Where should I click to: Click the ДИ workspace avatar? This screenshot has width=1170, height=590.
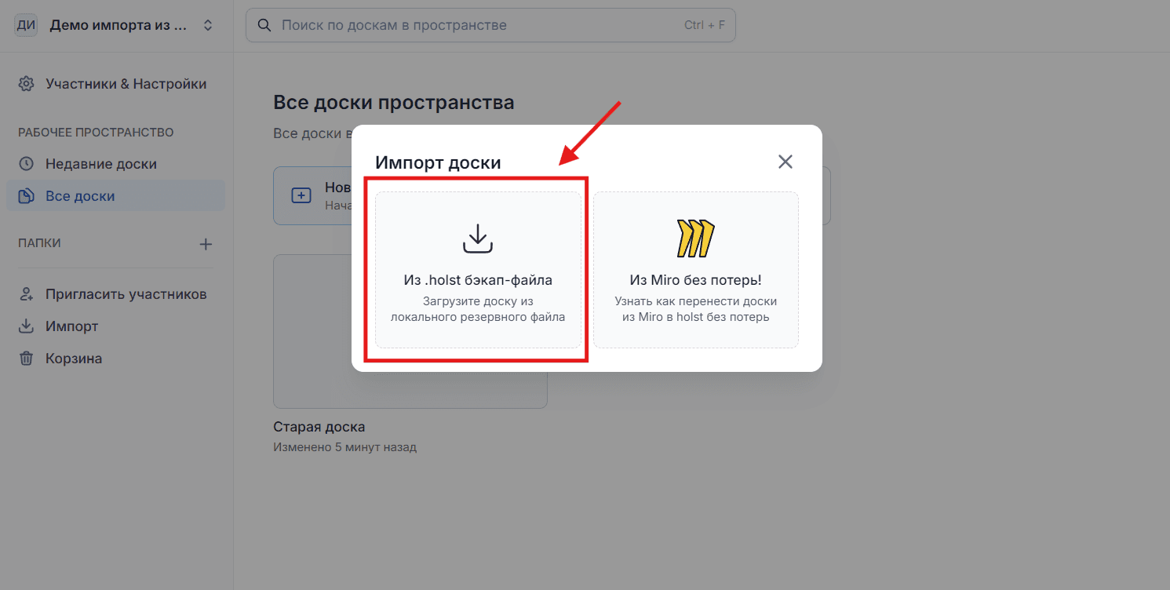point(26,25)
